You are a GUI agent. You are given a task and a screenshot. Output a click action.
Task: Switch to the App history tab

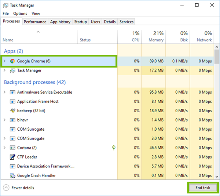point(60,22)
